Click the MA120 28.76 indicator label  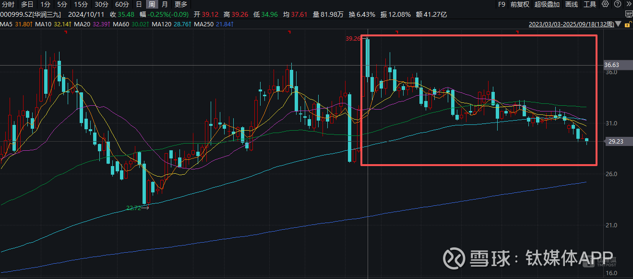pos(170,24)
